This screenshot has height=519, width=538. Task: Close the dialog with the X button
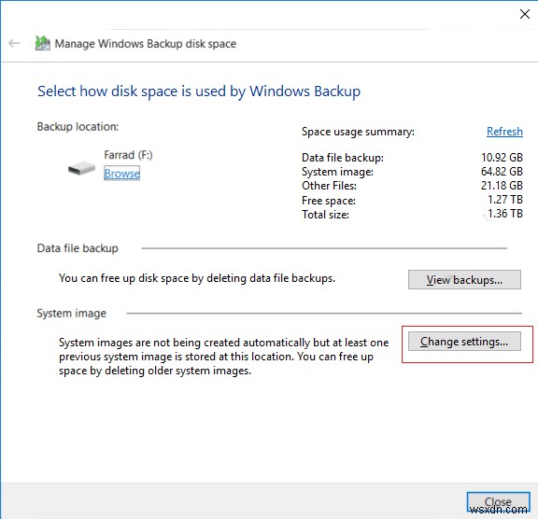[x=525, y=14]
